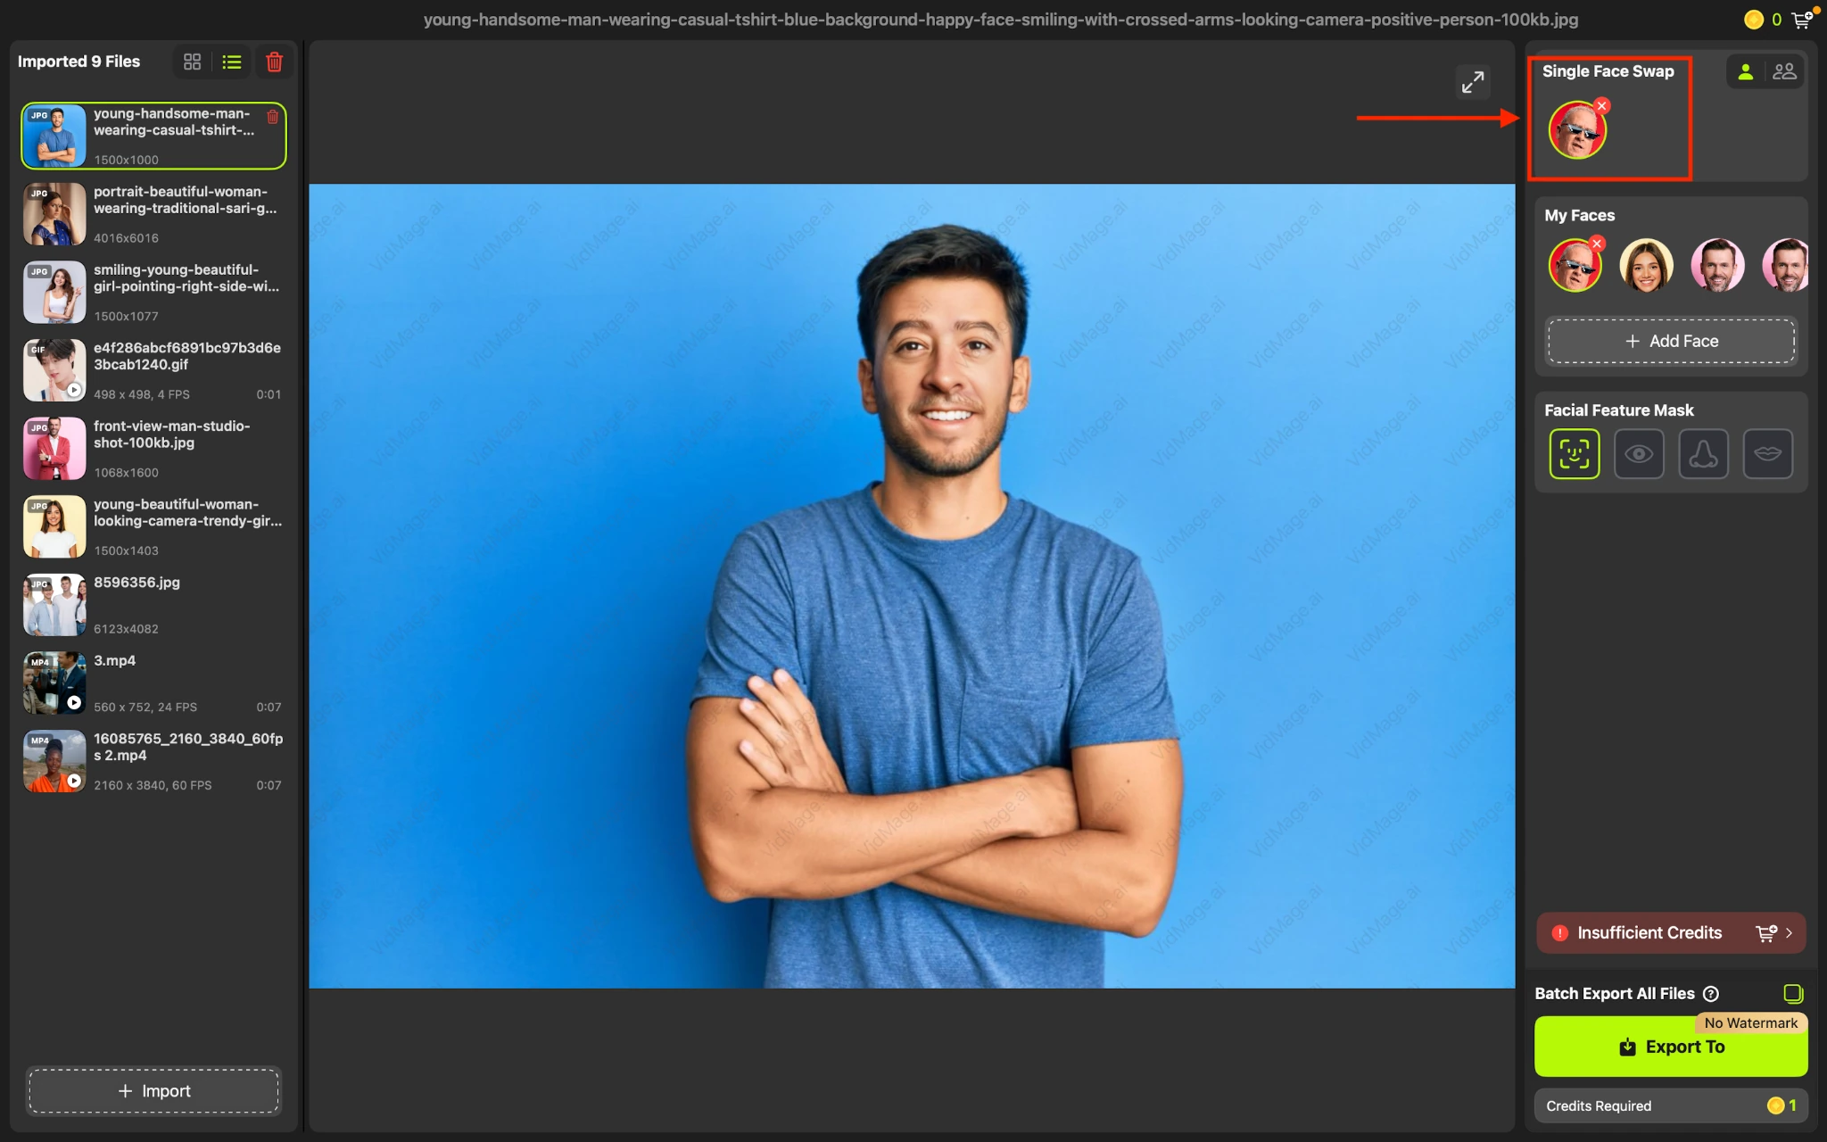Select the e4f286abcf6891bc97b3d6e3bcab1240.gif file
Screen dimensions: 1827x1142
tap(153, 370)
